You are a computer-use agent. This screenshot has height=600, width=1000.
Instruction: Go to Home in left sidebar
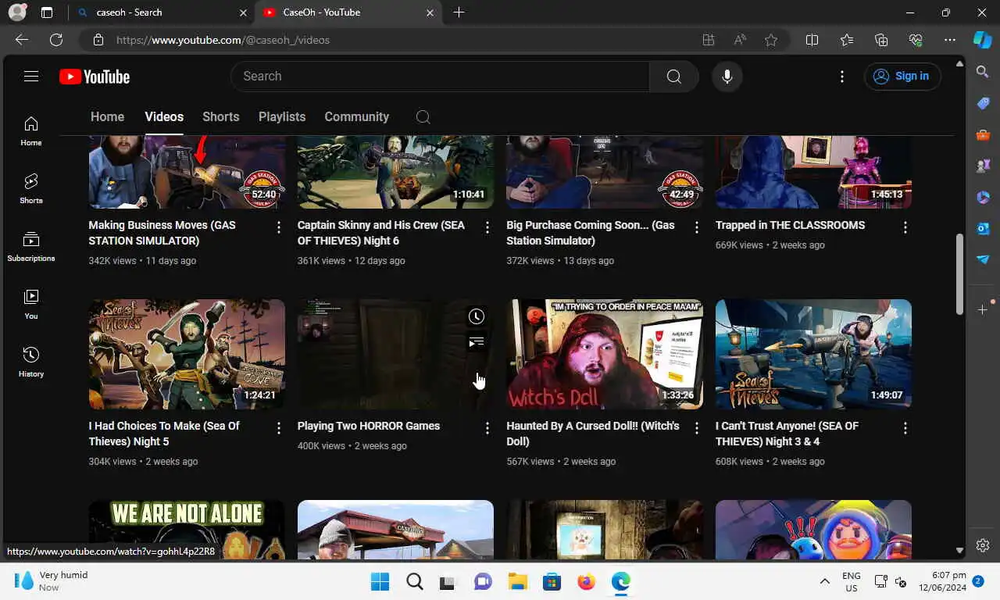[31, 131]
